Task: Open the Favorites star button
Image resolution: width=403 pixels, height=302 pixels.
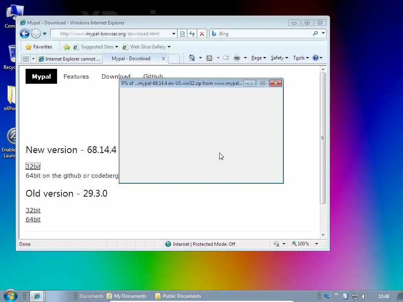Action: (x=39, y=47)
